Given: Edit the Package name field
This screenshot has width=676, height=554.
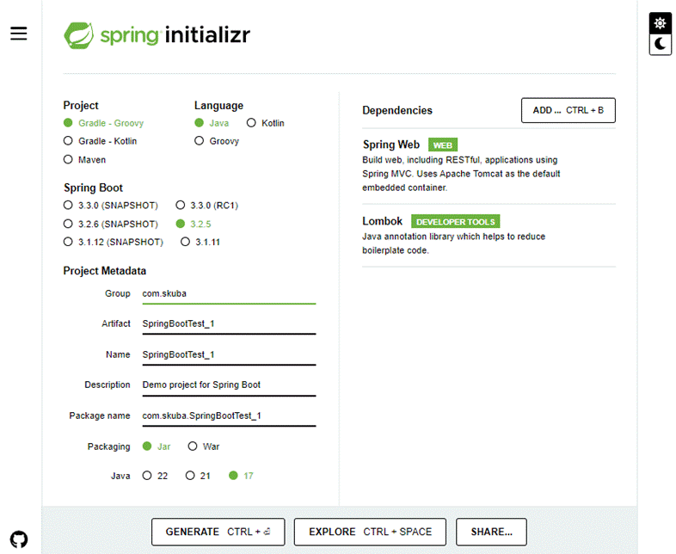Looking at the screenshot, I should point(229,416).
